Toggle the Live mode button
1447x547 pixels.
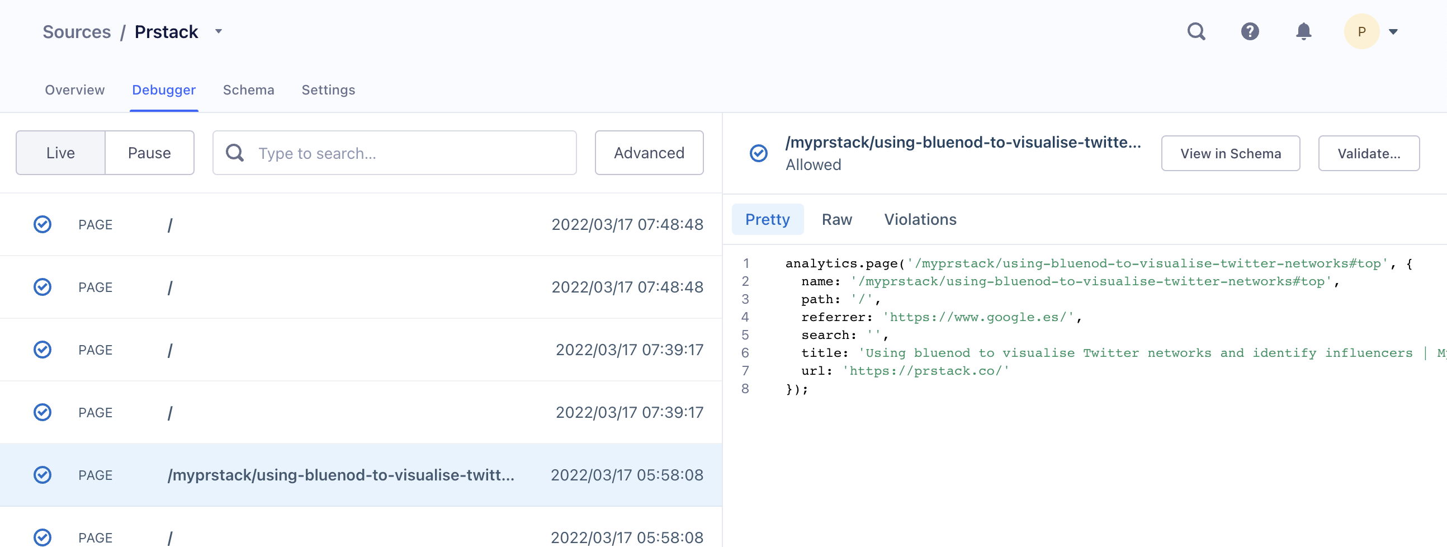point(61,153)
